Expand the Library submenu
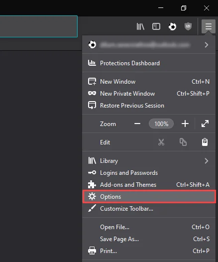The height and width of the screenshot is (262, 218). click(149, 161)
